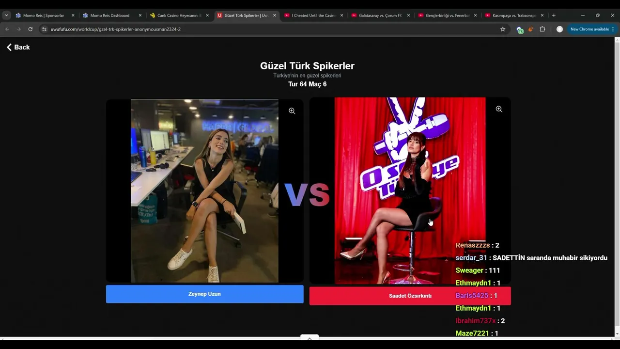The width and height of the screenshot is (620, 349).
Task: Vote for Saadet Özsırkıntı
Action: pos(410,296)
